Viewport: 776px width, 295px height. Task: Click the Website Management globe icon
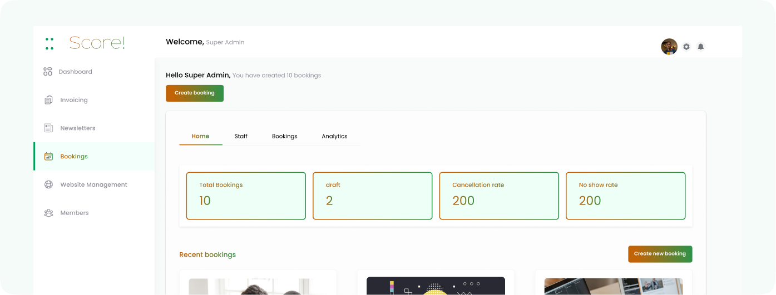48,184
